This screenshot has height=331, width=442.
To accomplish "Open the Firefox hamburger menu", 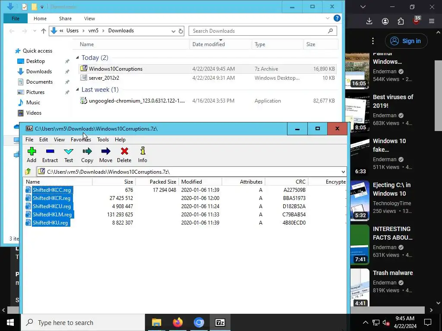I will point(432,21).
